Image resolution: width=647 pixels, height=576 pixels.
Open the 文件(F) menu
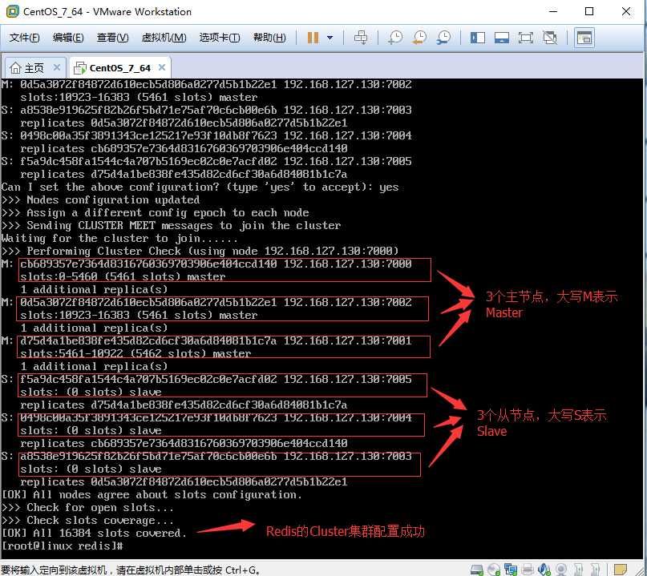click(24, 38)
